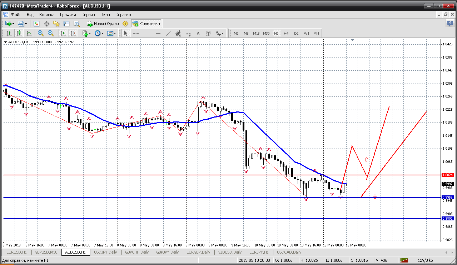Set timeframe to M15

(256, 33)
